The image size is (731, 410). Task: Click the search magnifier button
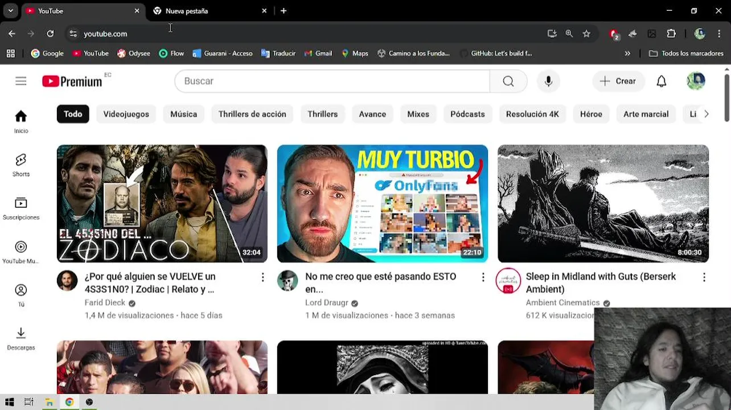click(508, 81)
